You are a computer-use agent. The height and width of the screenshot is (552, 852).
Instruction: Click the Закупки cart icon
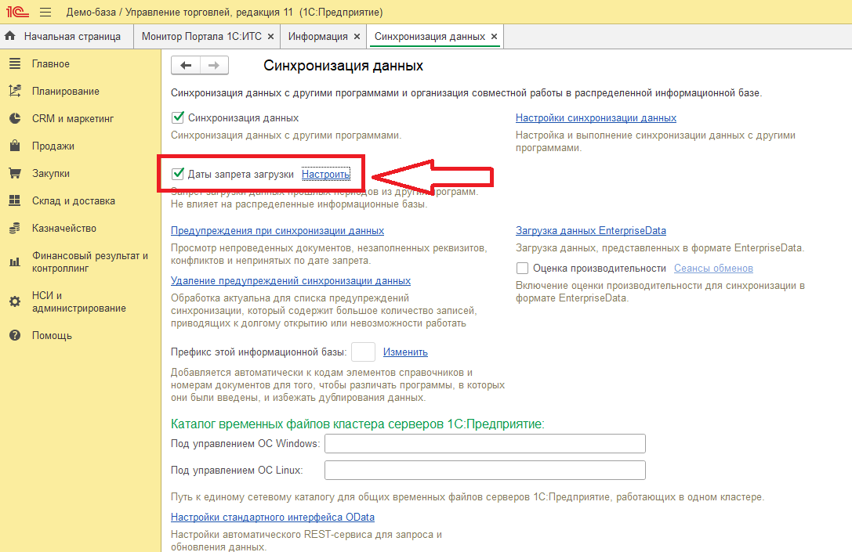tap(15, 173)
